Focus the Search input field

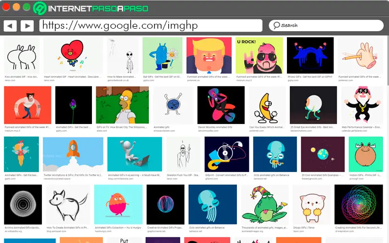tap(326, 25)
